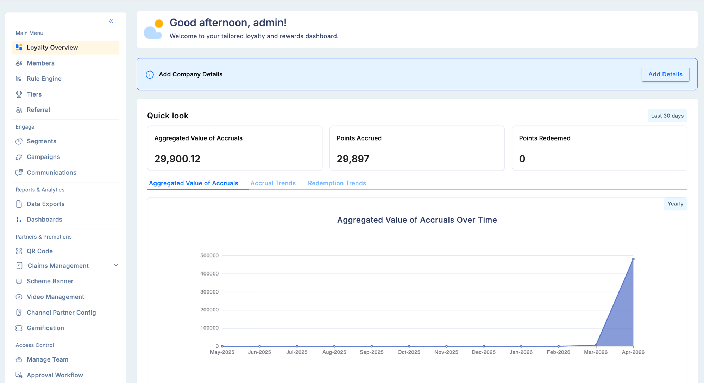Click the Video Management play icon
The image size is (704, 383).
[19, 297]
